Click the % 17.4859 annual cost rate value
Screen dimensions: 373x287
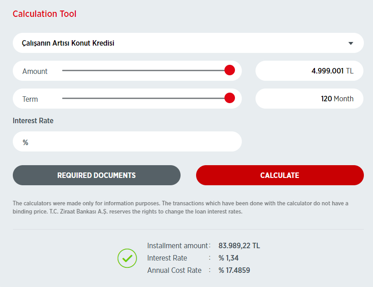point(234,271)
